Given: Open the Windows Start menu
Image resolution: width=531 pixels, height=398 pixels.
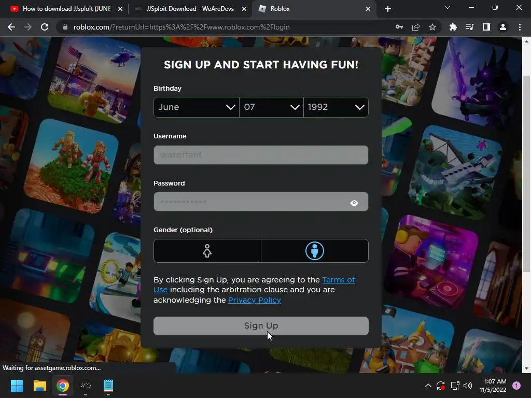Looking at the screenshot, I should (17, 386).
